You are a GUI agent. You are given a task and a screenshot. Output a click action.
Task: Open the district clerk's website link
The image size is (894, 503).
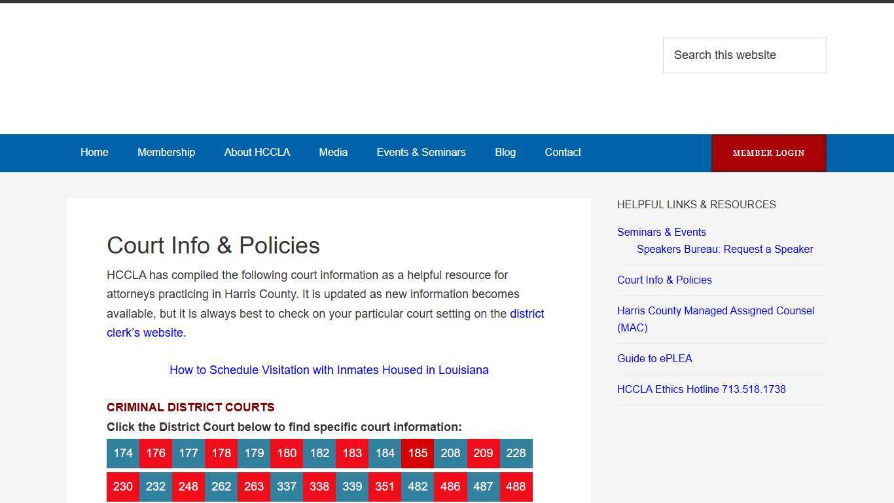527,314
